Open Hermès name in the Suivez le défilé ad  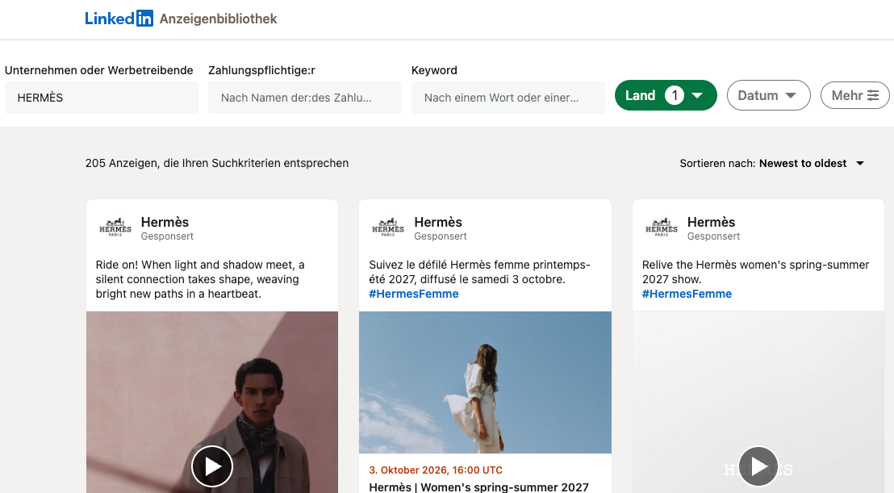[x=438, y=222]
